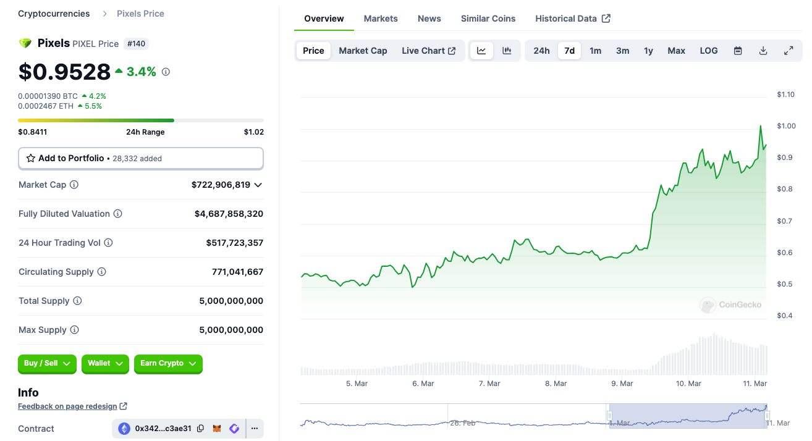Open the Markets tab
812x441 pixels.
tap(381, 19)
